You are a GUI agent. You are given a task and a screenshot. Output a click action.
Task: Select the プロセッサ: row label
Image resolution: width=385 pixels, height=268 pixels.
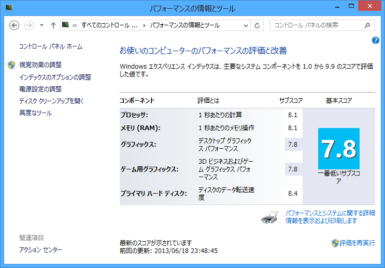click(134, 115)
